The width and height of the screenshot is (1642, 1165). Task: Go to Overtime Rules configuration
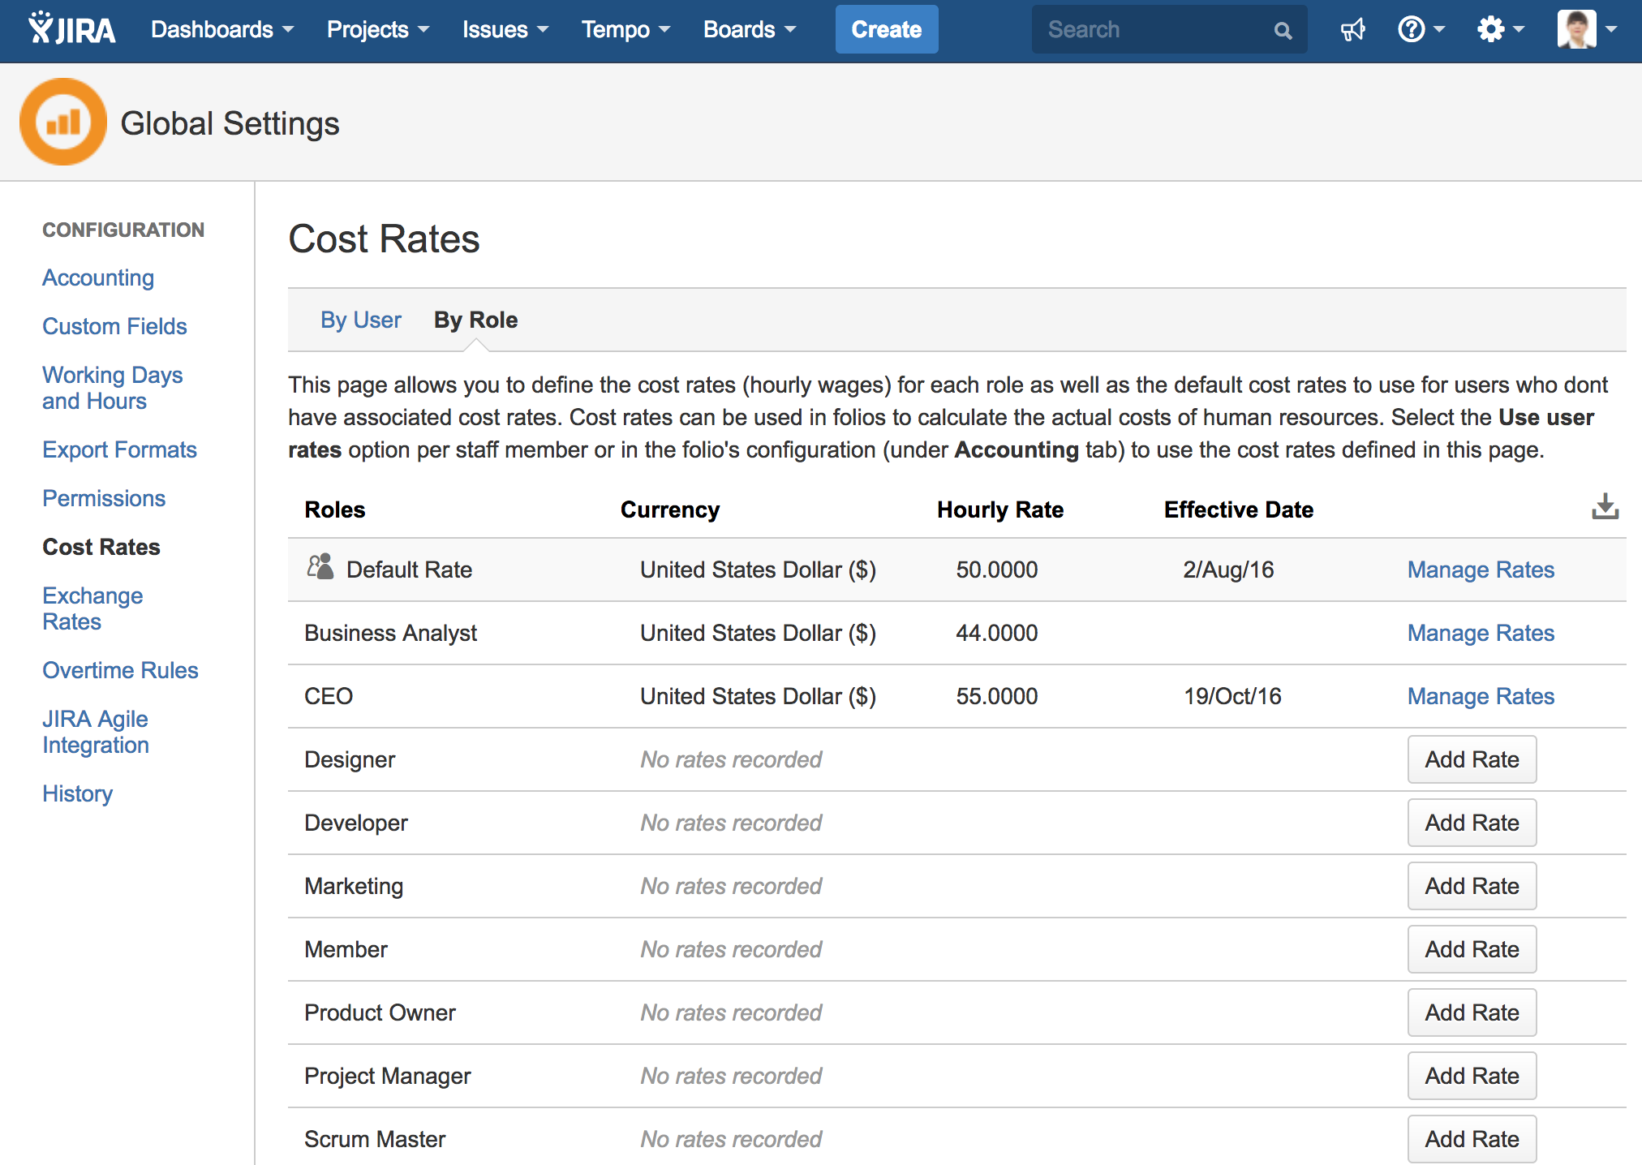pyautogui.click(x=120, y=670)
